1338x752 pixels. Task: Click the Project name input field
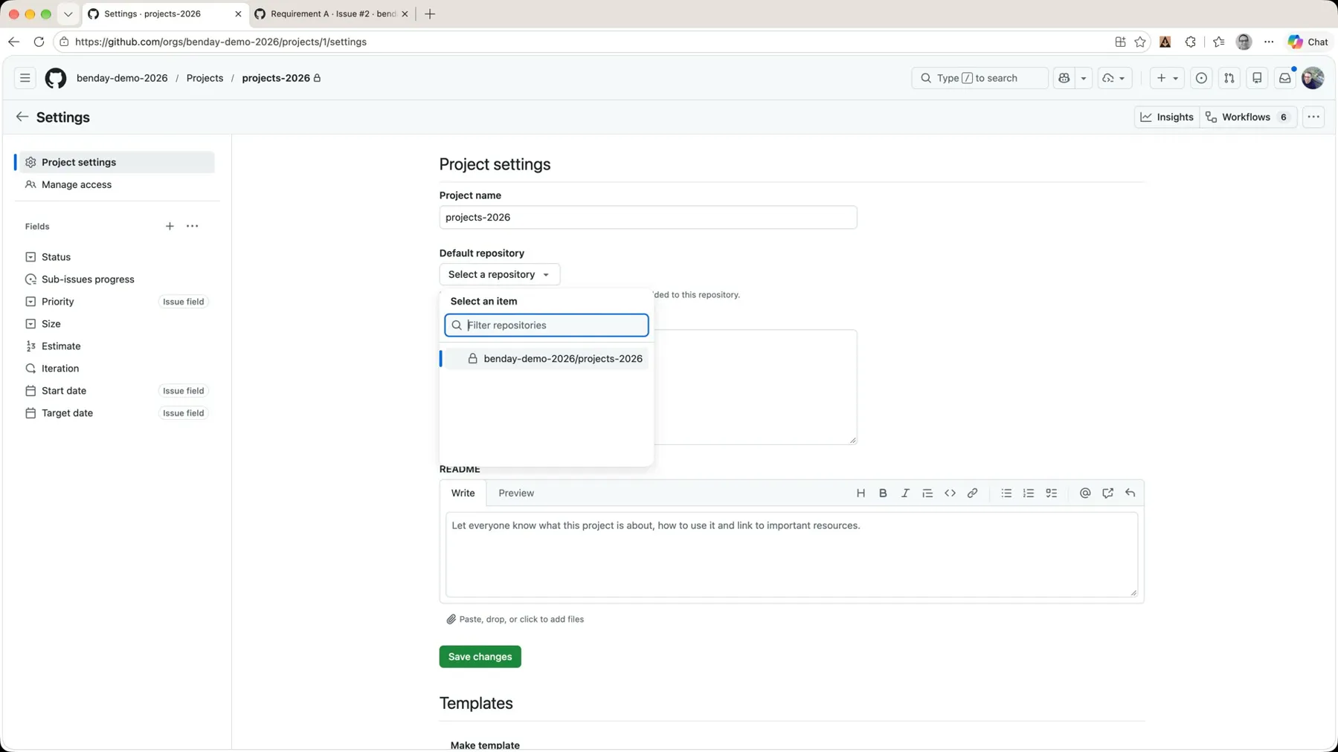point(648,217)
